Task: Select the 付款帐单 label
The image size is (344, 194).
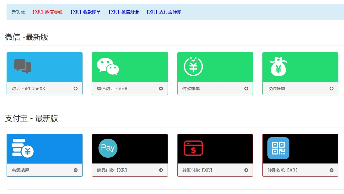Action: pyautogui.click(x=191, y=89)
